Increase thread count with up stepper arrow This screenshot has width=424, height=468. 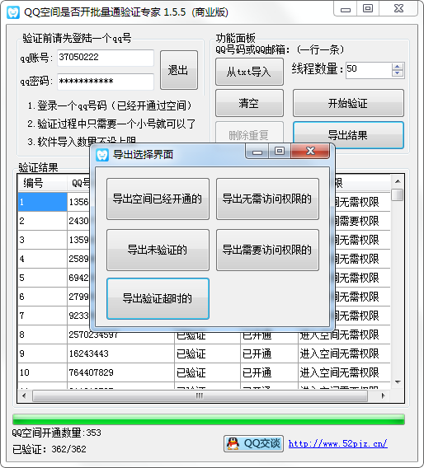(x=397, y=67)
